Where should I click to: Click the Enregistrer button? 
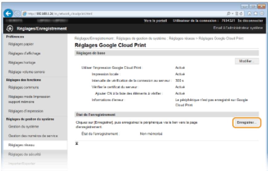coord(247,123)
